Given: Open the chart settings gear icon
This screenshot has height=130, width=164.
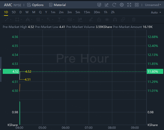Looking at the screenshot, I should (122, 5).
